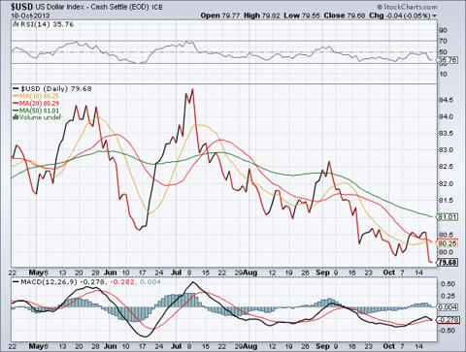
Task: Click the 'US Dollar Index - Cash Settle (EOD)' name
Action: pyautogui.click(x=92, y=7)
